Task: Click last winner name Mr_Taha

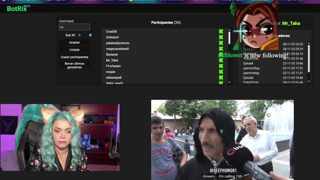Action: (x=291, y=23)
